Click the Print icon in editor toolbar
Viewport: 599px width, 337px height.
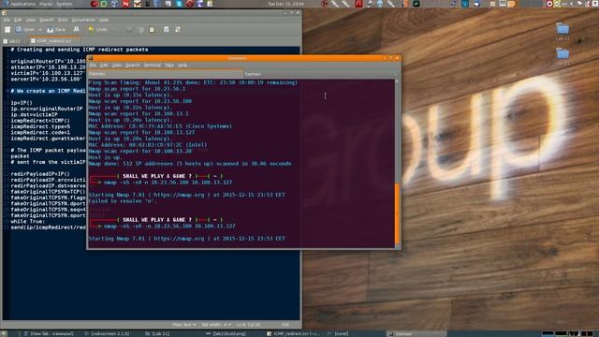pos(76,29)
